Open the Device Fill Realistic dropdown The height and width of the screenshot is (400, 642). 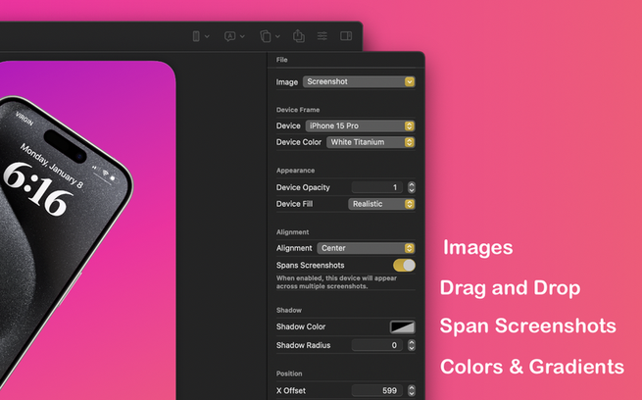click(381, 204)
